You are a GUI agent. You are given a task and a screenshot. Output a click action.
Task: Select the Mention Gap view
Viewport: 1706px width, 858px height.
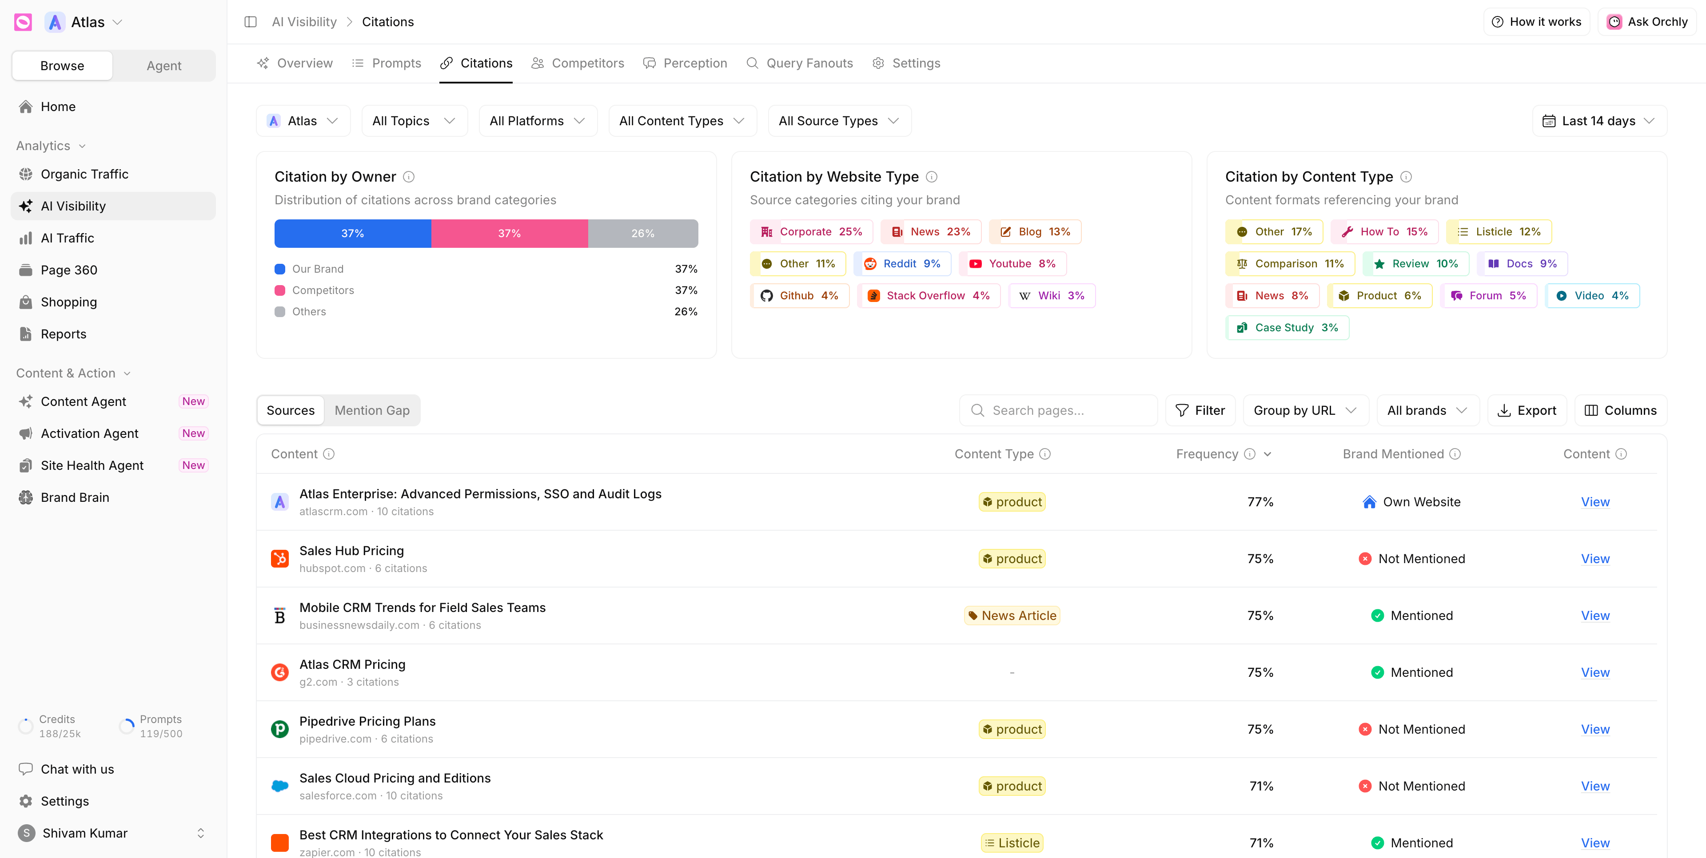coord(371,410)
